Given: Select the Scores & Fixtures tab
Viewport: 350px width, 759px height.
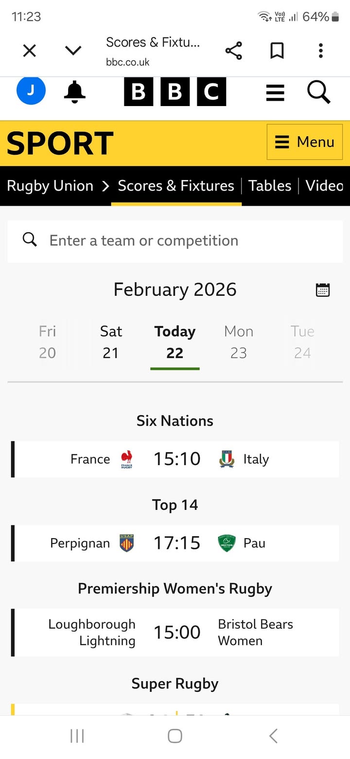Looking at the screenshot, I should tap(176, 186).
